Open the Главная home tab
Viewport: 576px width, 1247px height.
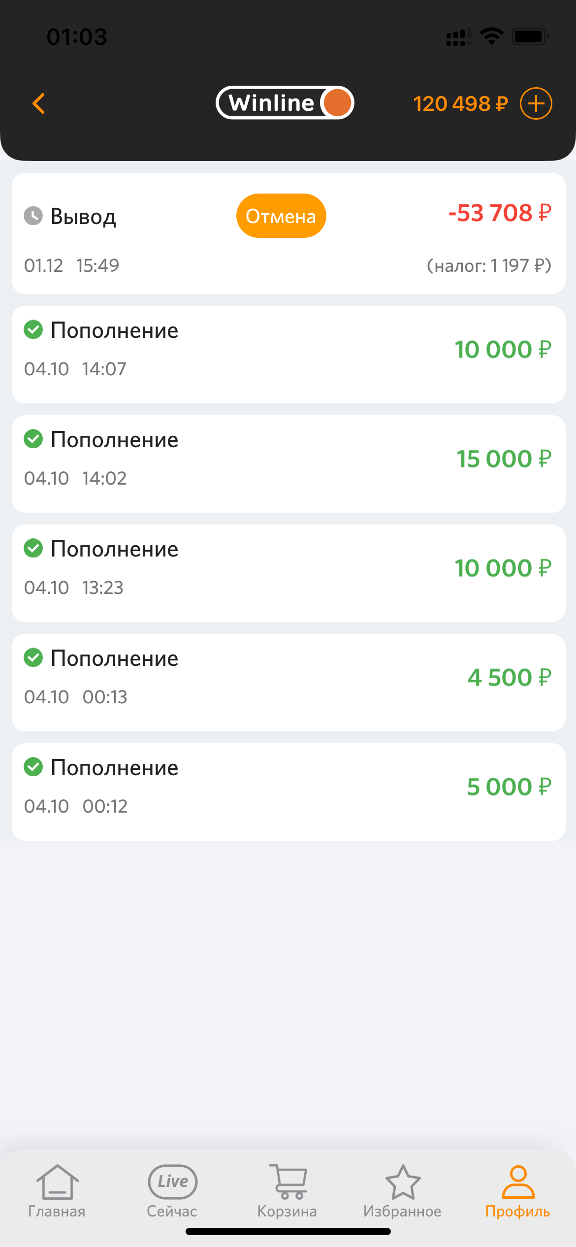pos(57,1190)
